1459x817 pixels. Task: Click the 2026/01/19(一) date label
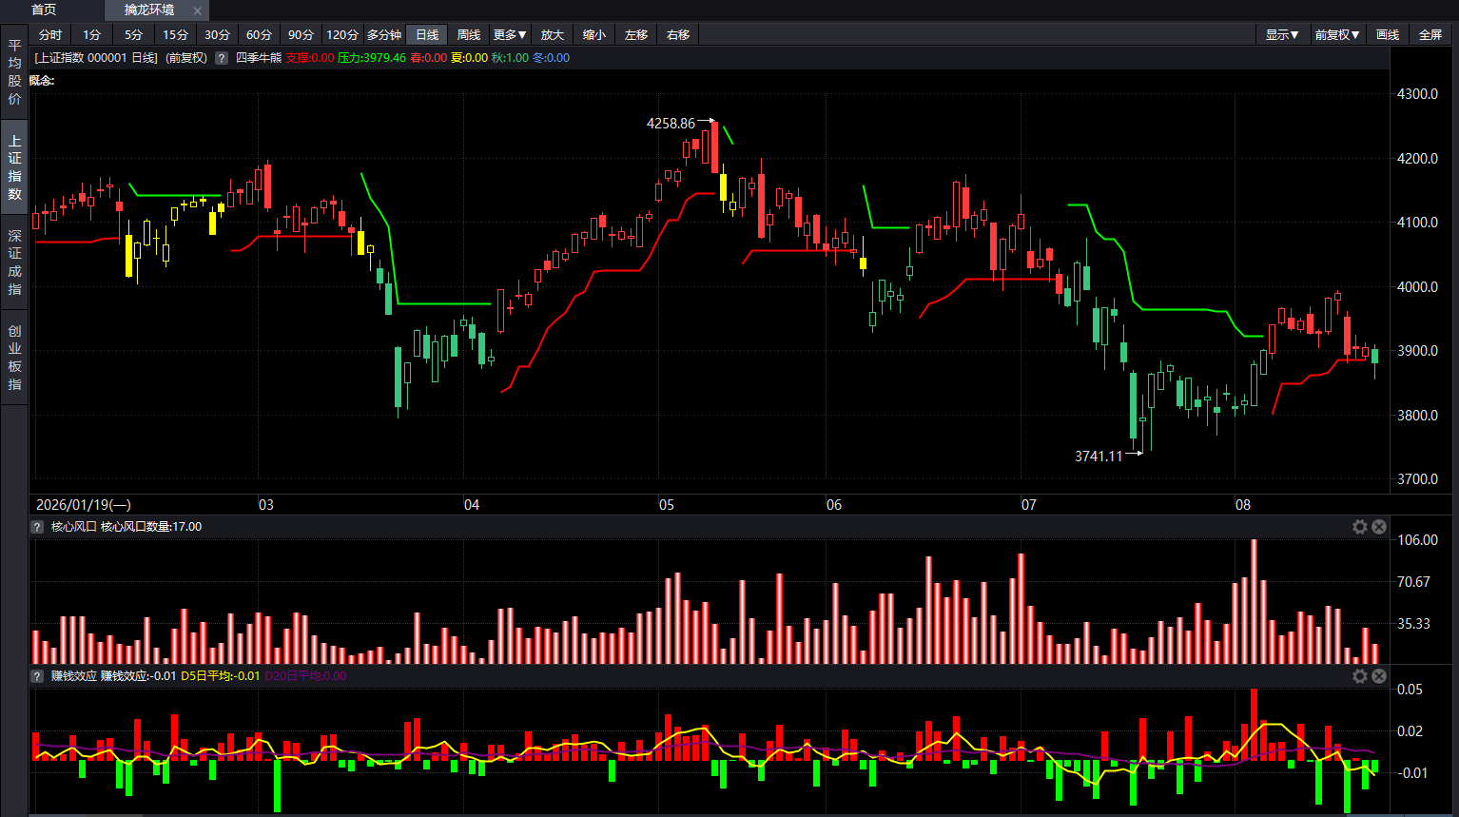[84, 505]
